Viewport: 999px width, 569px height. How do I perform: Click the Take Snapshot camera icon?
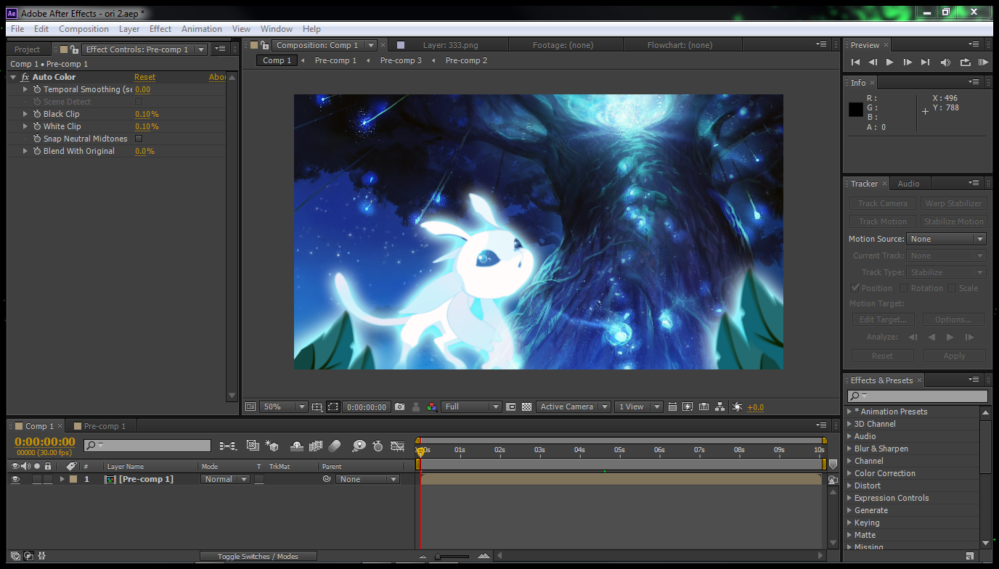pyautogui.click(x=399, y=407)
